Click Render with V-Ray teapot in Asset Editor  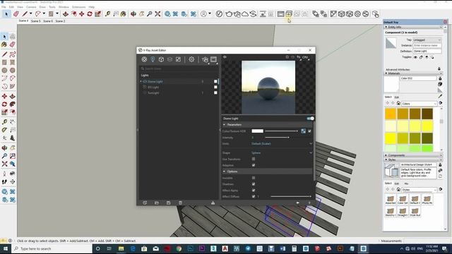point(205,59)
